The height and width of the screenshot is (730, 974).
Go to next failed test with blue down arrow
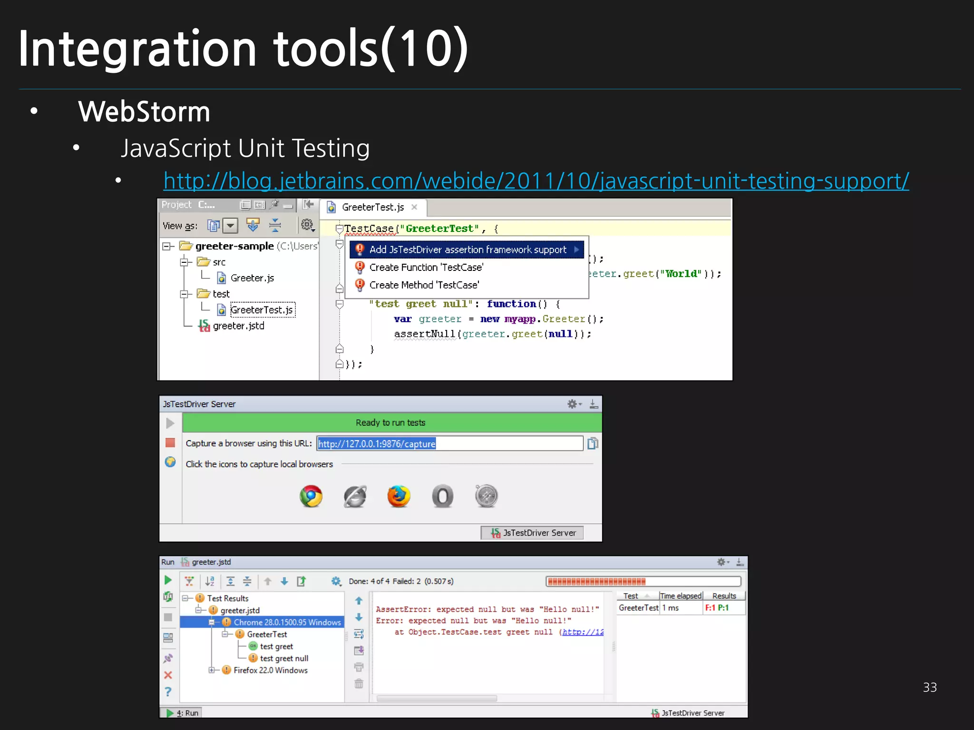click(x=284, y=581)
